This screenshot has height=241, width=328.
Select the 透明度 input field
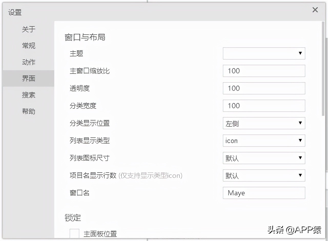264,88
